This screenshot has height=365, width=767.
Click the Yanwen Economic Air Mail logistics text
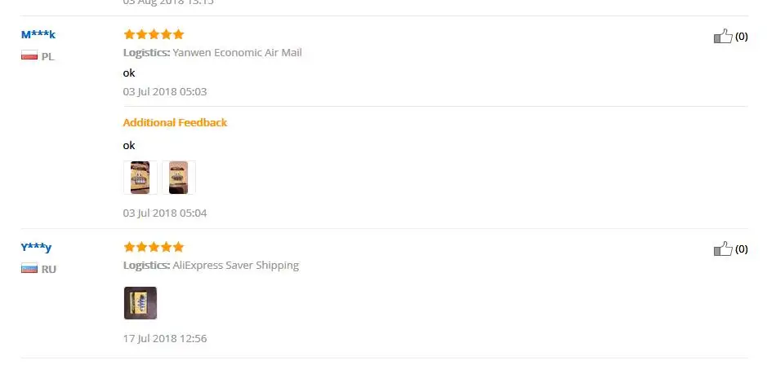pos(237,53)
